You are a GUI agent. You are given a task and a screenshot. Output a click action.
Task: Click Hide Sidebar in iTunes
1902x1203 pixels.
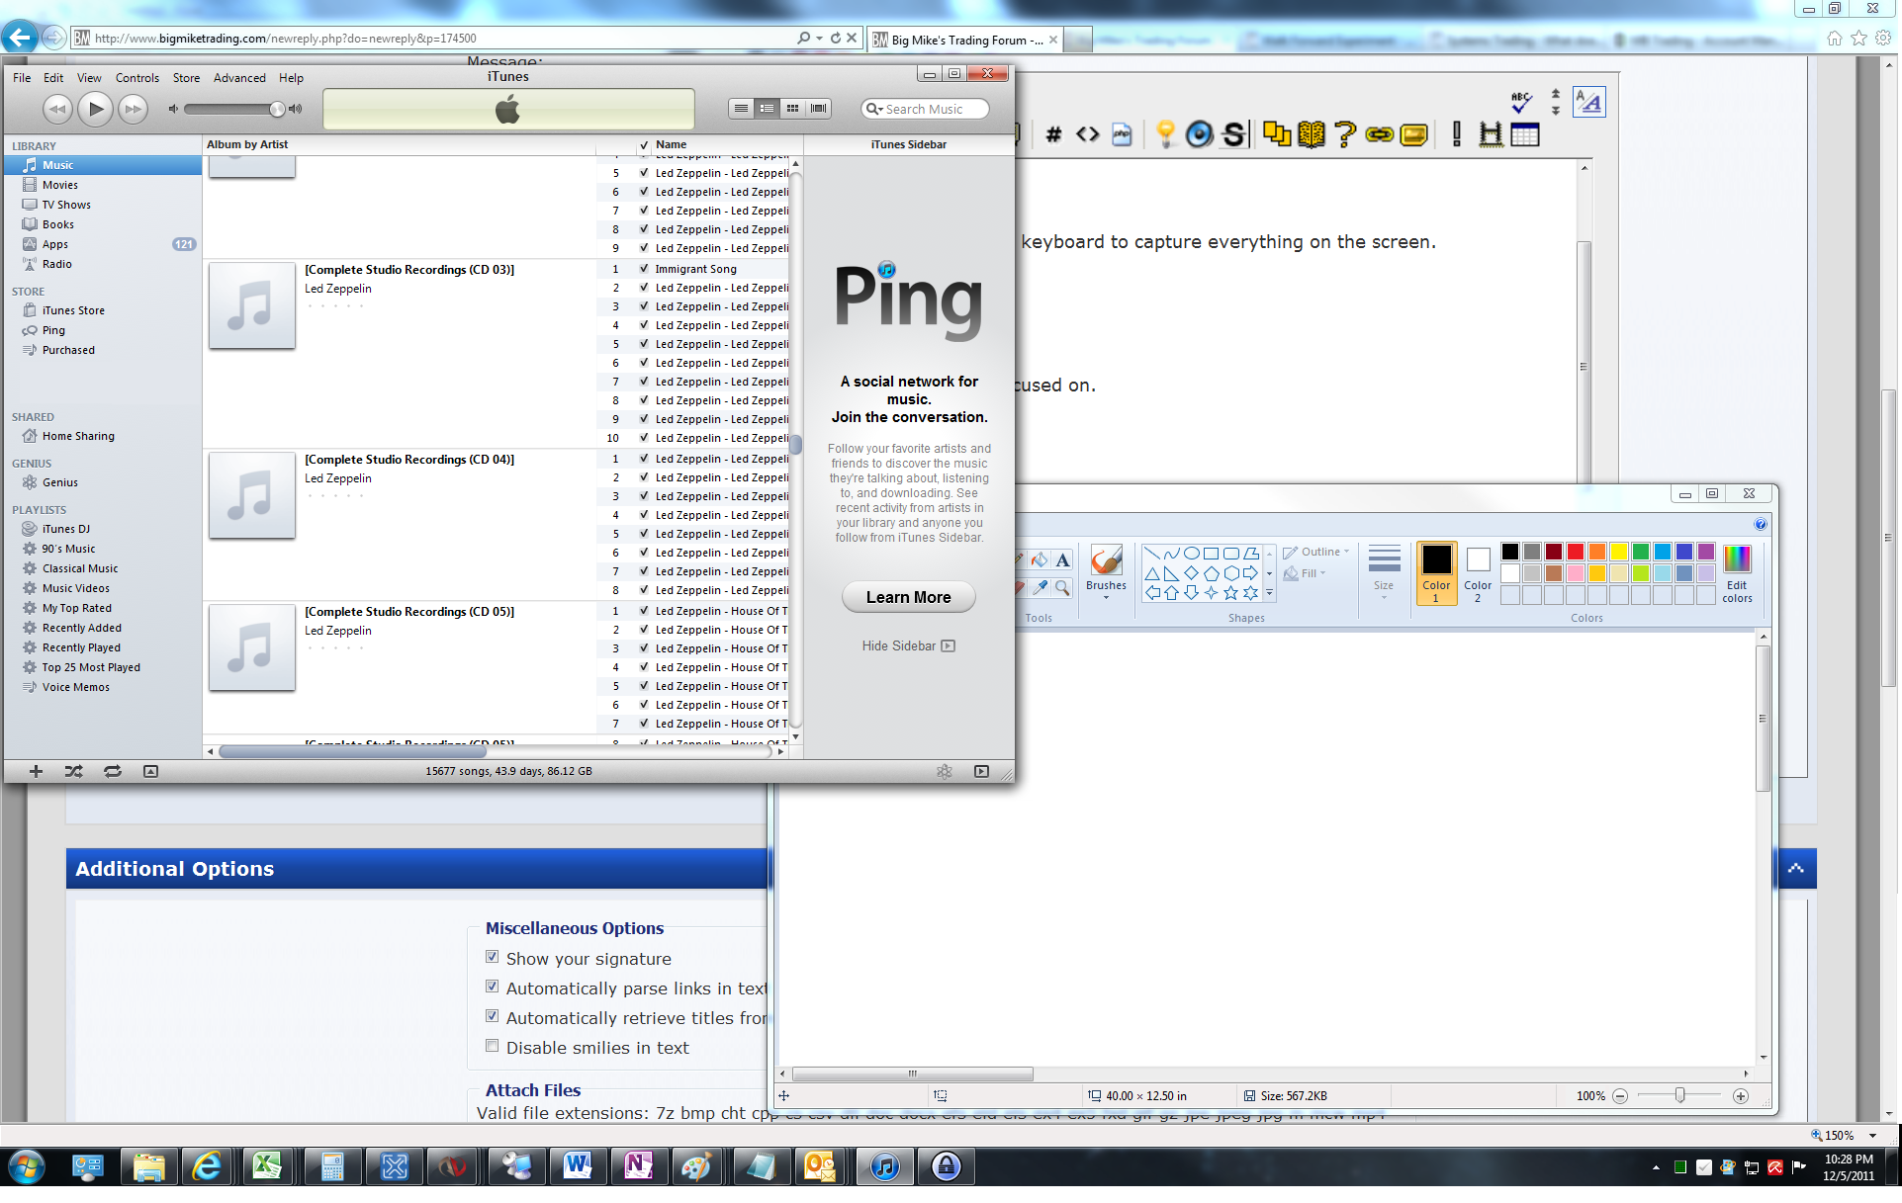(x=908, y=645)
